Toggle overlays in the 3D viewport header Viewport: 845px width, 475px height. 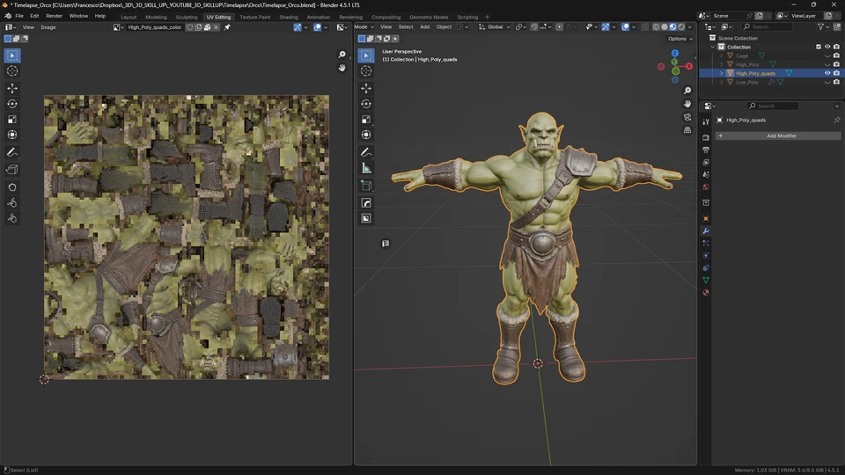click(x=625, y=27)
